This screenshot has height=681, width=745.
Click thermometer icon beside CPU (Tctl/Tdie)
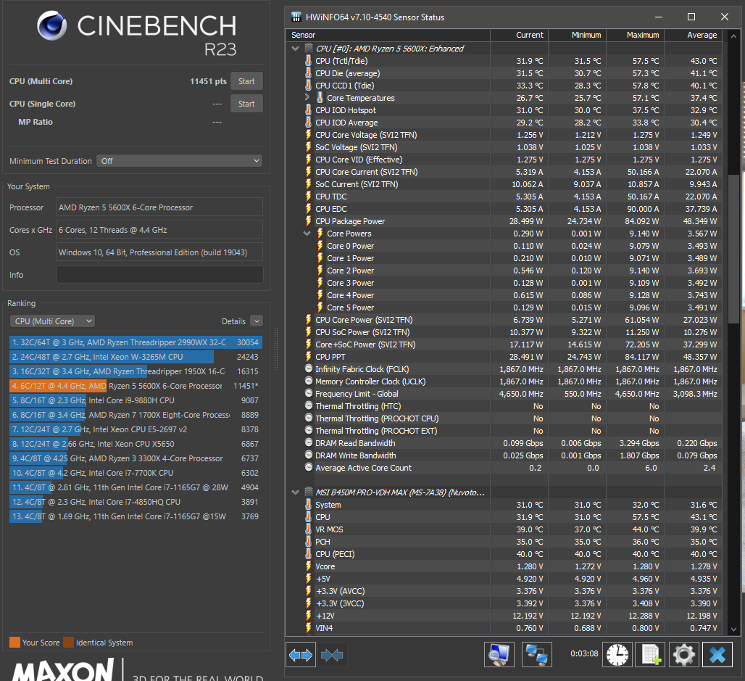click(308, 61)
